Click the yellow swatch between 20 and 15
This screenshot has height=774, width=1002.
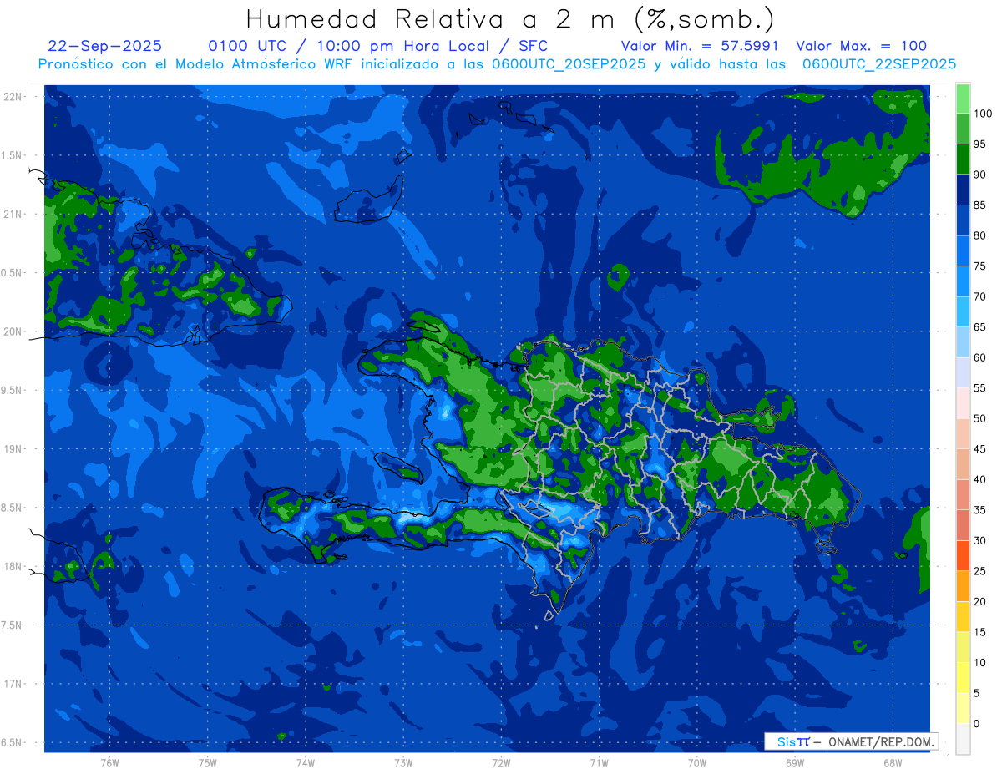click(x=963, y=616)
